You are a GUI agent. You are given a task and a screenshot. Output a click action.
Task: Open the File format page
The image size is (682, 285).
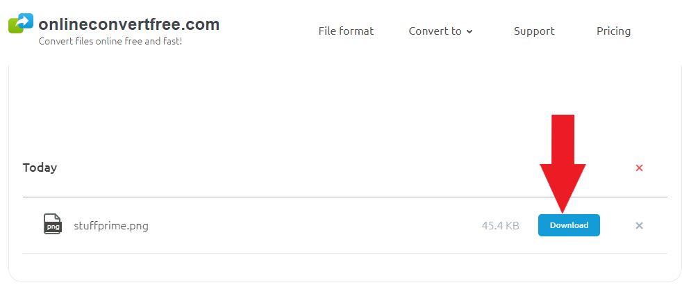click(346, 31)
